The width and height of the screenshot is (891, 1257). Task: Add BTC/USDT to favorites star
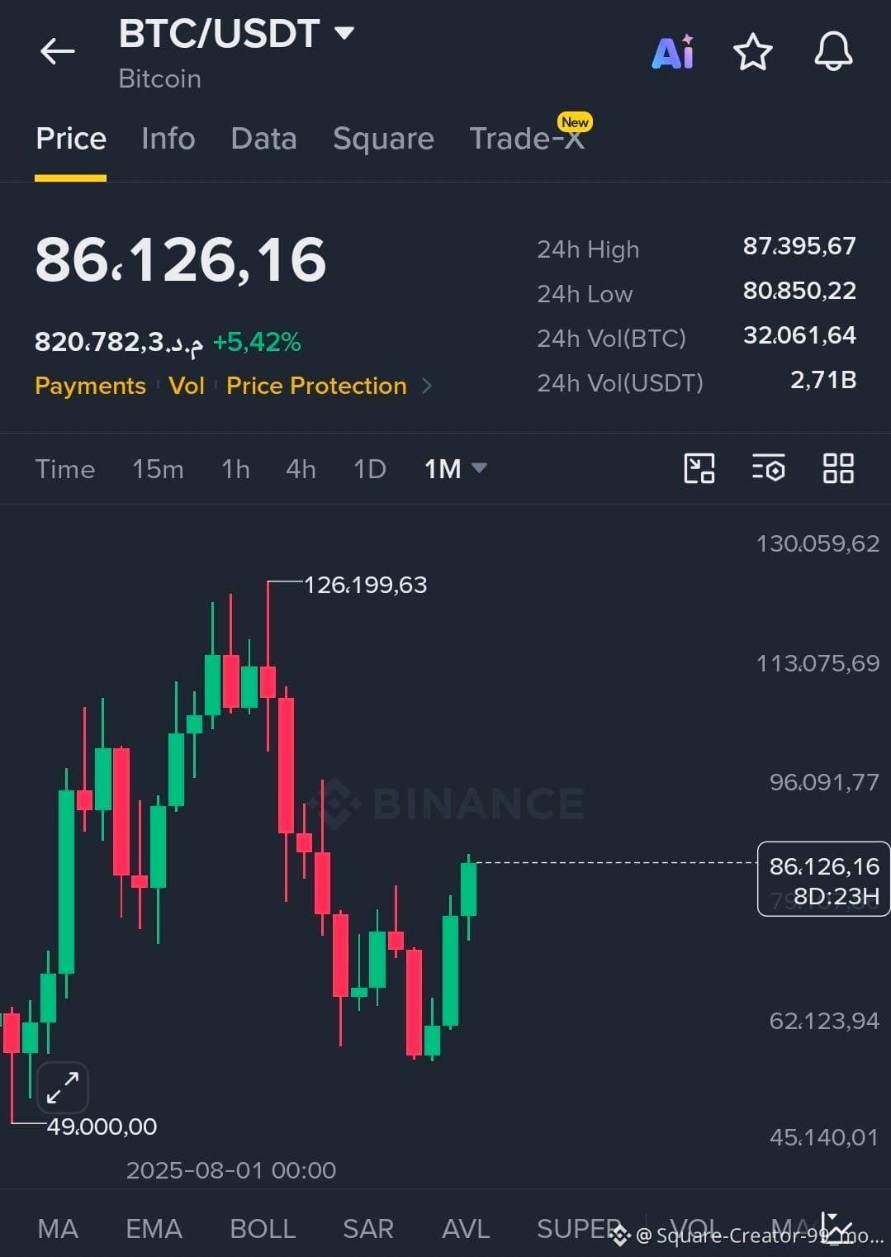coord(753,52)
